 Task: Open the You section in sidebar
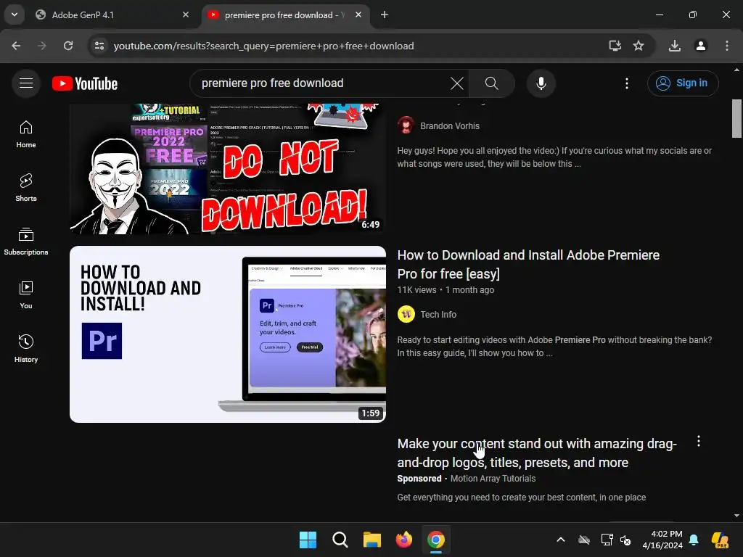(26, 294)
